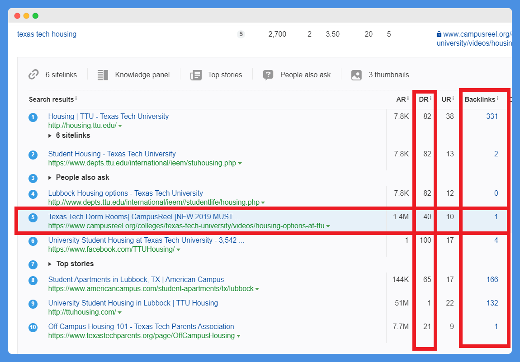Click the Backlinks column header
The image size is (520, 362).
tap(480, 99)
